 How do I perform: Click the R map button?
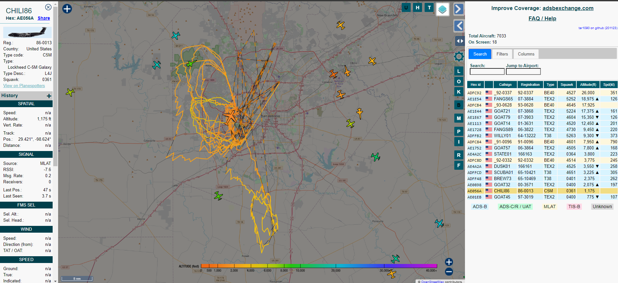[x=459, y=155]
